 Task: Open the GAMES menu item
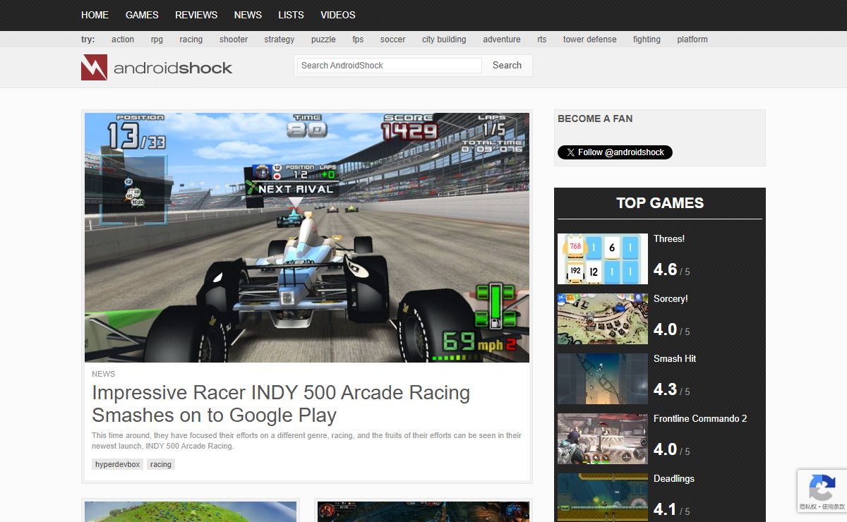click(x=142, y=15)
